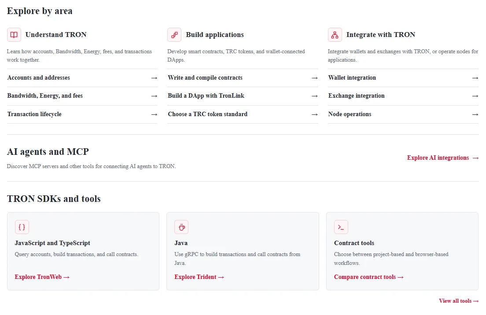
Task: Click the coffee cup icon on the Java card
Action: coord(181,227)
